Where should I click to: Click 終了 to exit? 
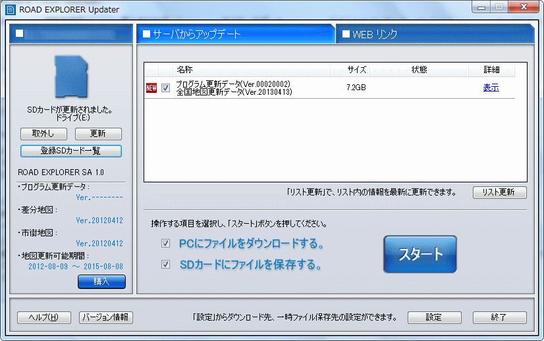[500, 317]
